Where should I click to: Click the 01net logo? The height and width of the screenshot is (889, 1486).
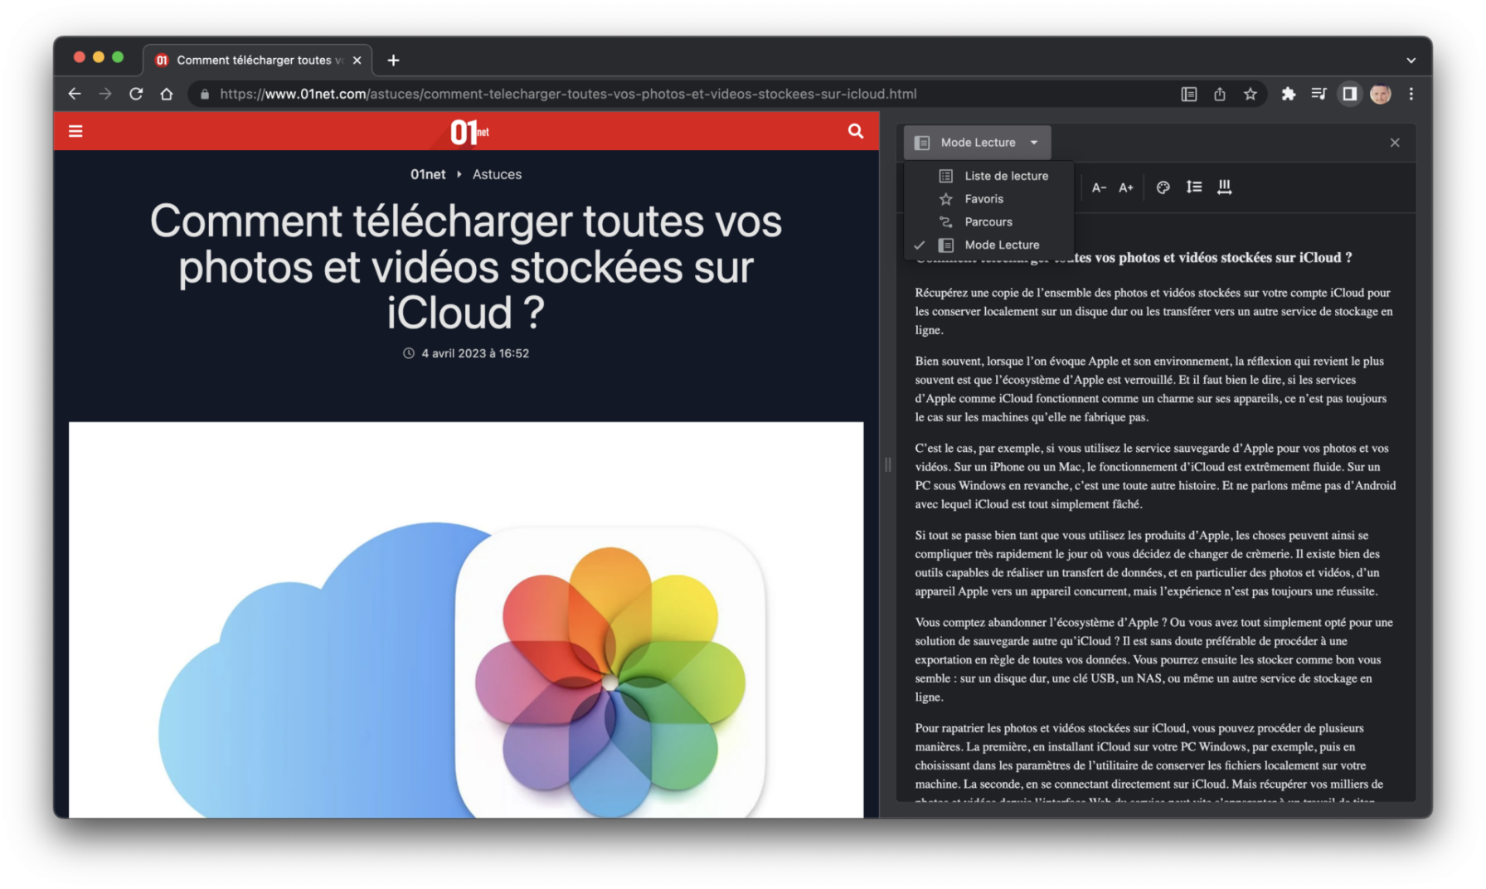pos(469,131)
